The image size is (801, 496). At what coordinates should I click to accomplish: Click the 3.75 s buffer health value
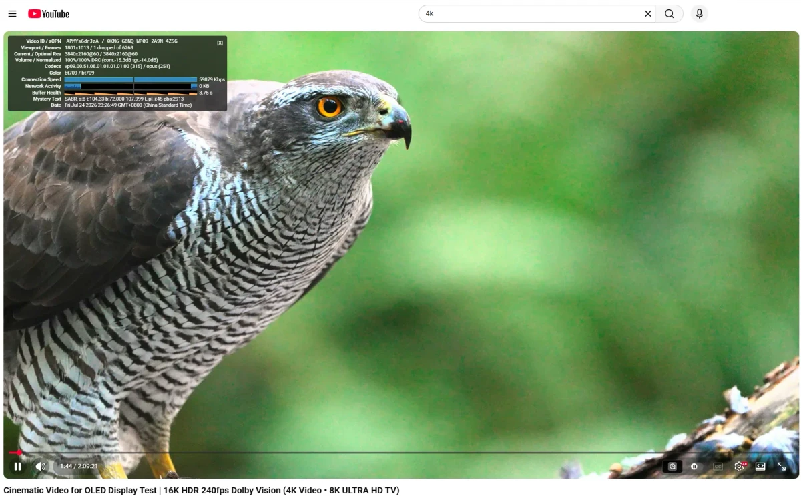click(206, 93)
